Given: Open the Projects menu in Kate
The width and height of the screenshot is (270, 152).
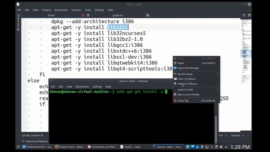Looking at the screenshot, I should click(x=46, y=10).
